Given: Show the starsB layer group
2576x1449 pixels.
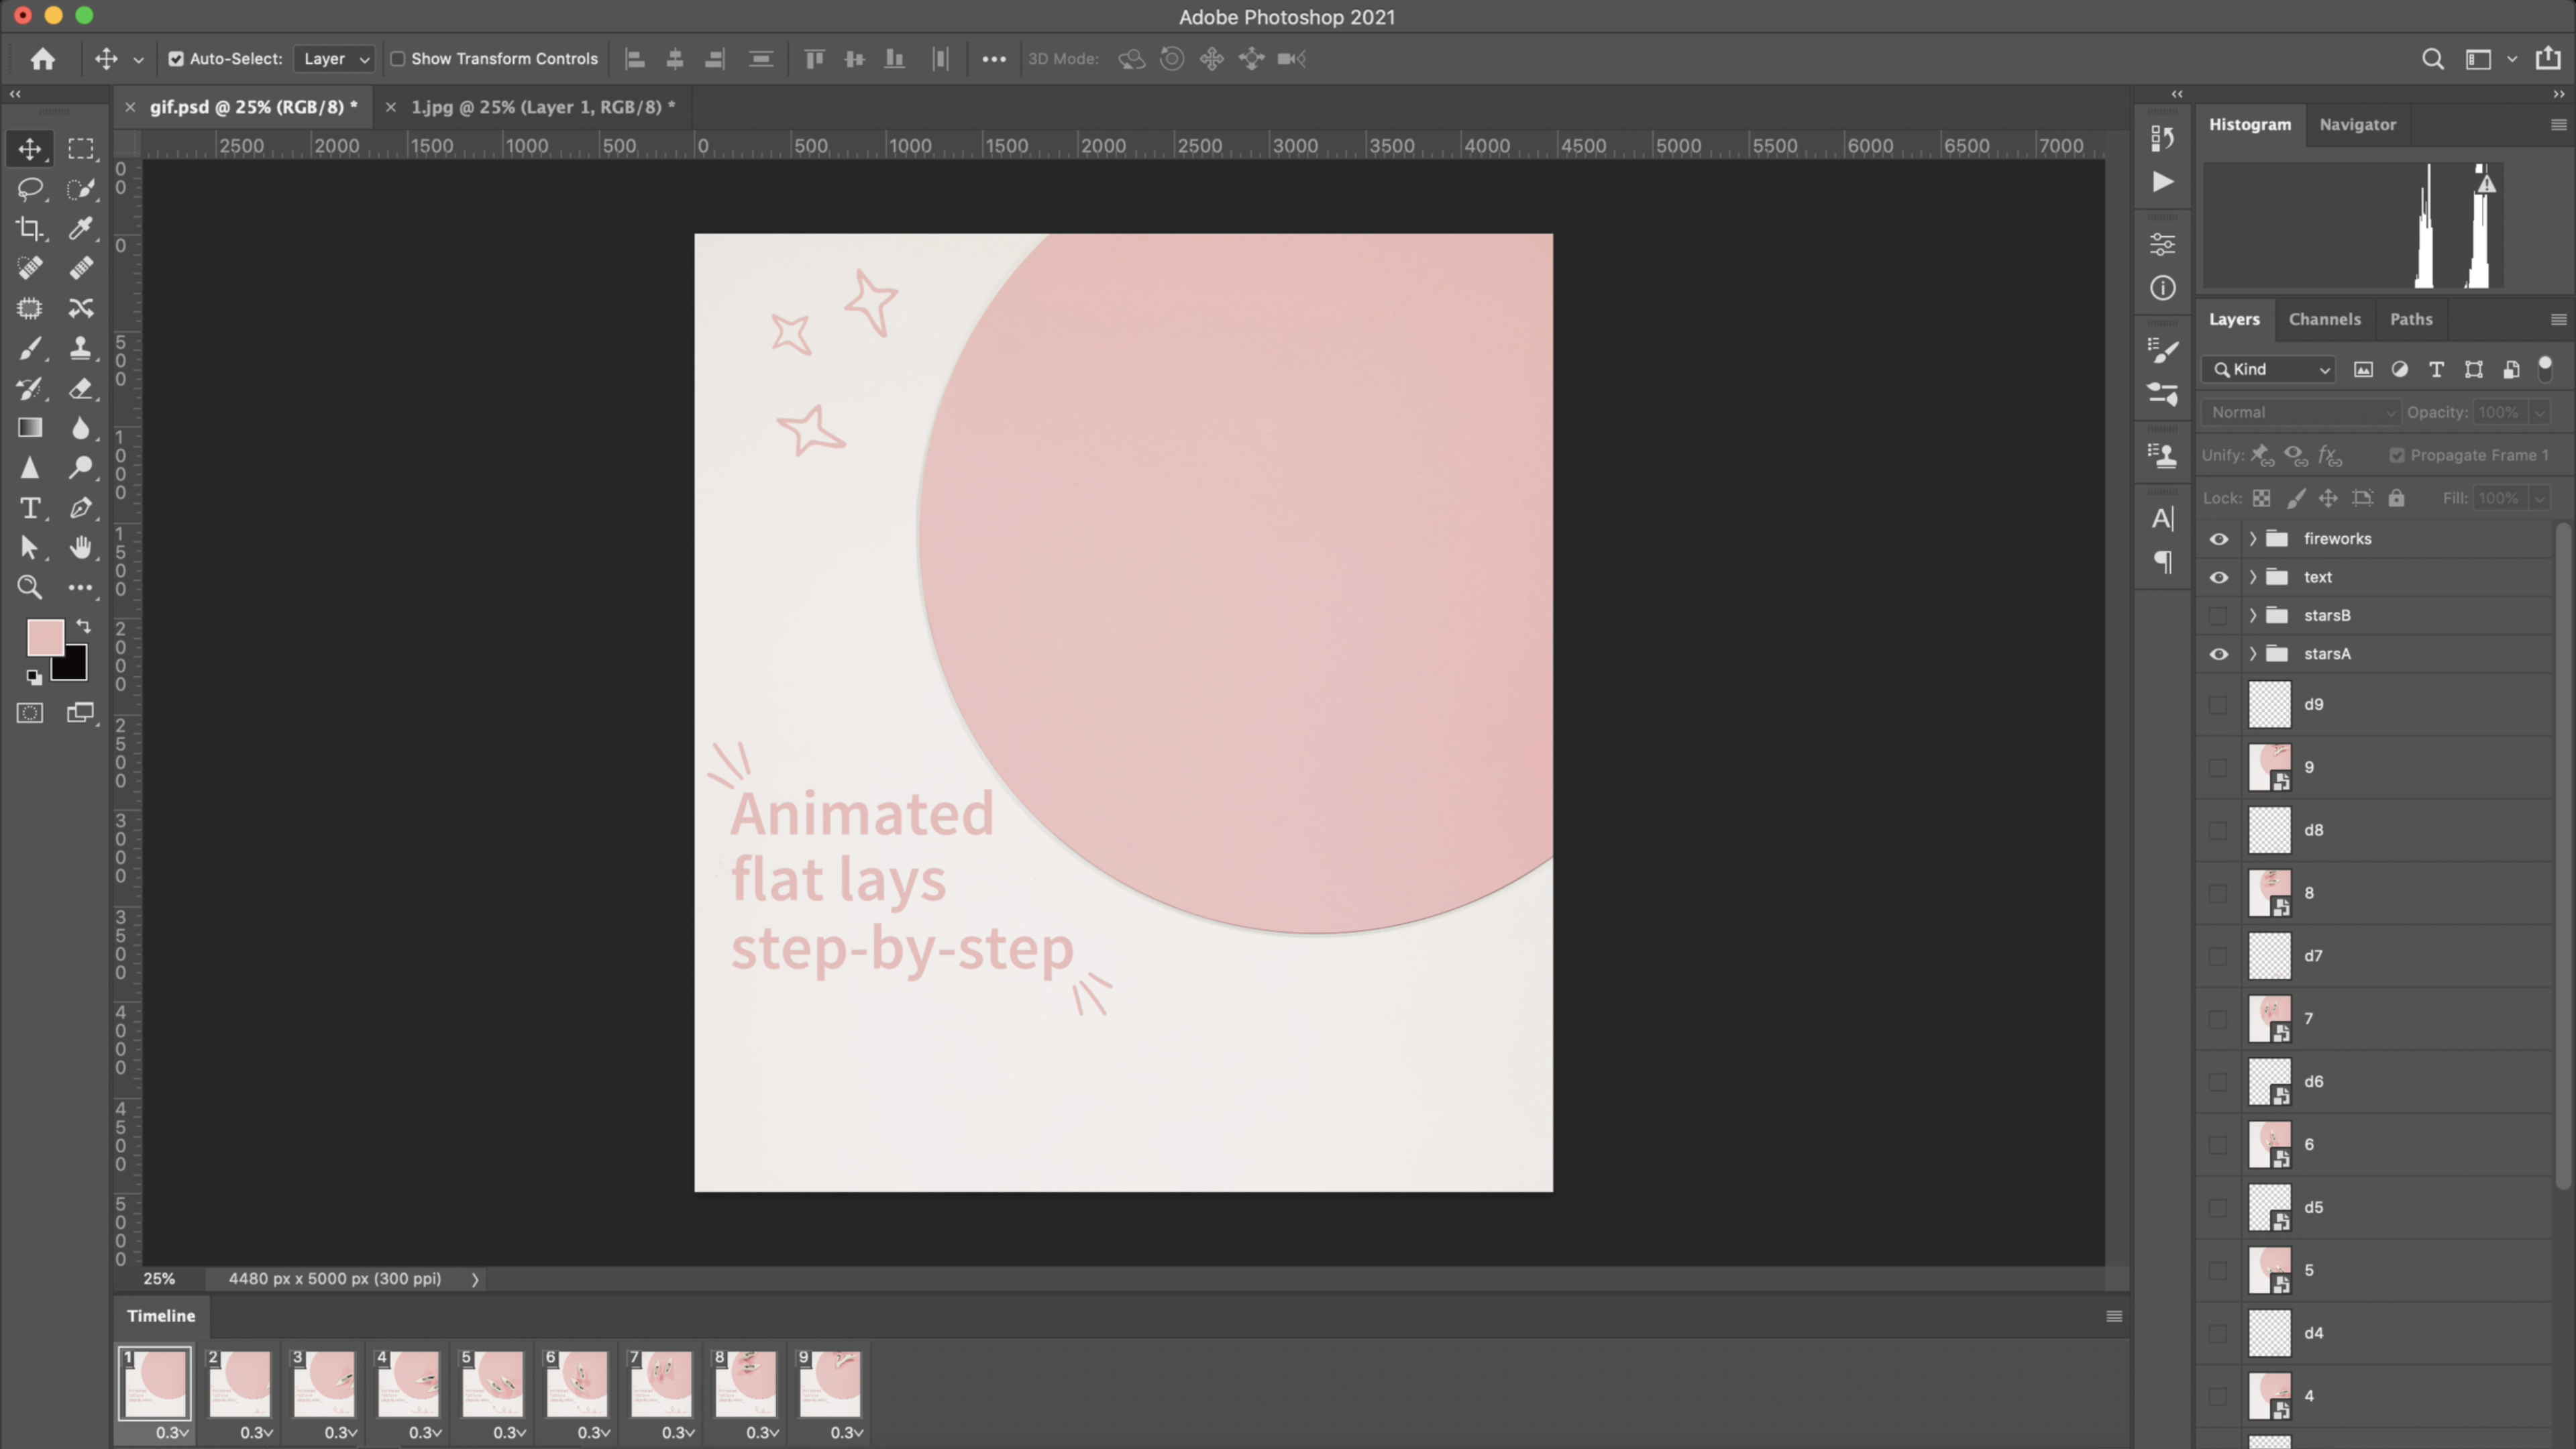Looking at the screenshot, I should point(2218,615).
